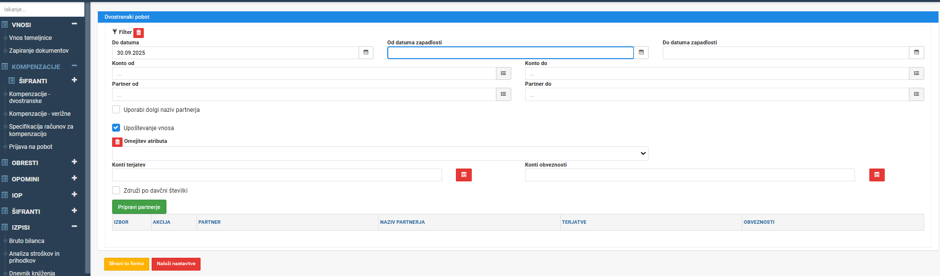
Task: Click Od datuma zapadlosti input field
Action: click(x=510, y=53)
